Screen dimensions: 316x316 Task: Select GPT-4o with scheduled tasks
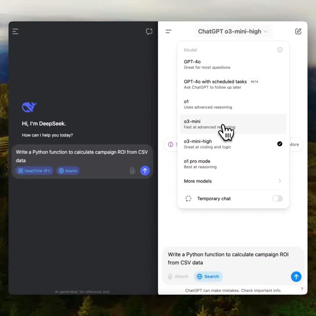233,84
